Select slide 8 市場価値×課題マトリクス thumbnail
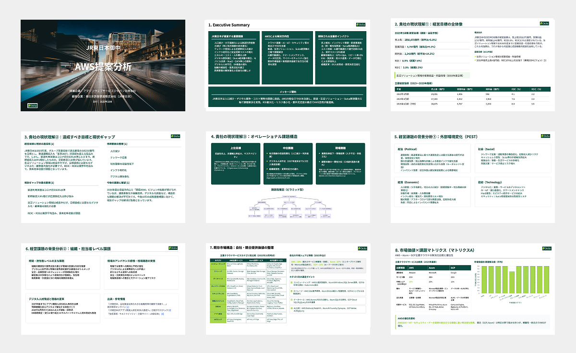Screen dimensions: 576x353 pyautogui.click(x=473, y=289)
